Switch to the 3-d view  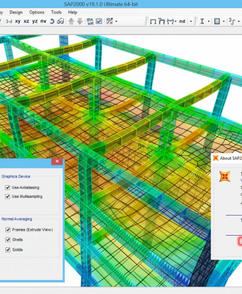(9, 21)
